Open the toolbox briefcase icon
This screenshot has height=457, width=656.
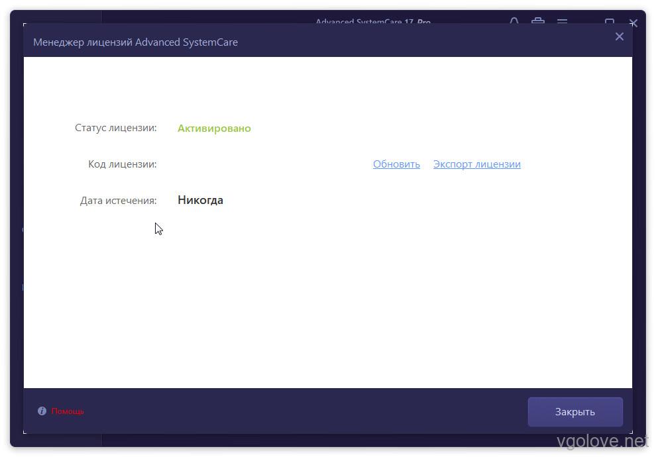[x=538, y=21]
